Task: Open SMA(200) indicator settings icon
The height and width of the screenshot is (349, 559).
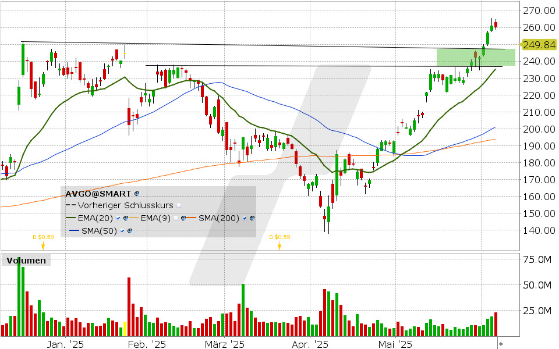Action: pyautogui.click(x=252, y=218)
